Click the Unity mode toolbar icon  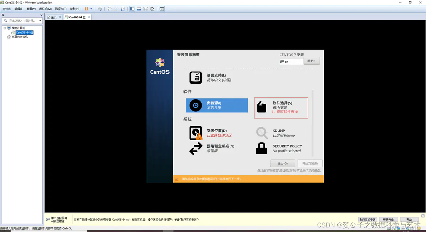click(x=152, y=9)
